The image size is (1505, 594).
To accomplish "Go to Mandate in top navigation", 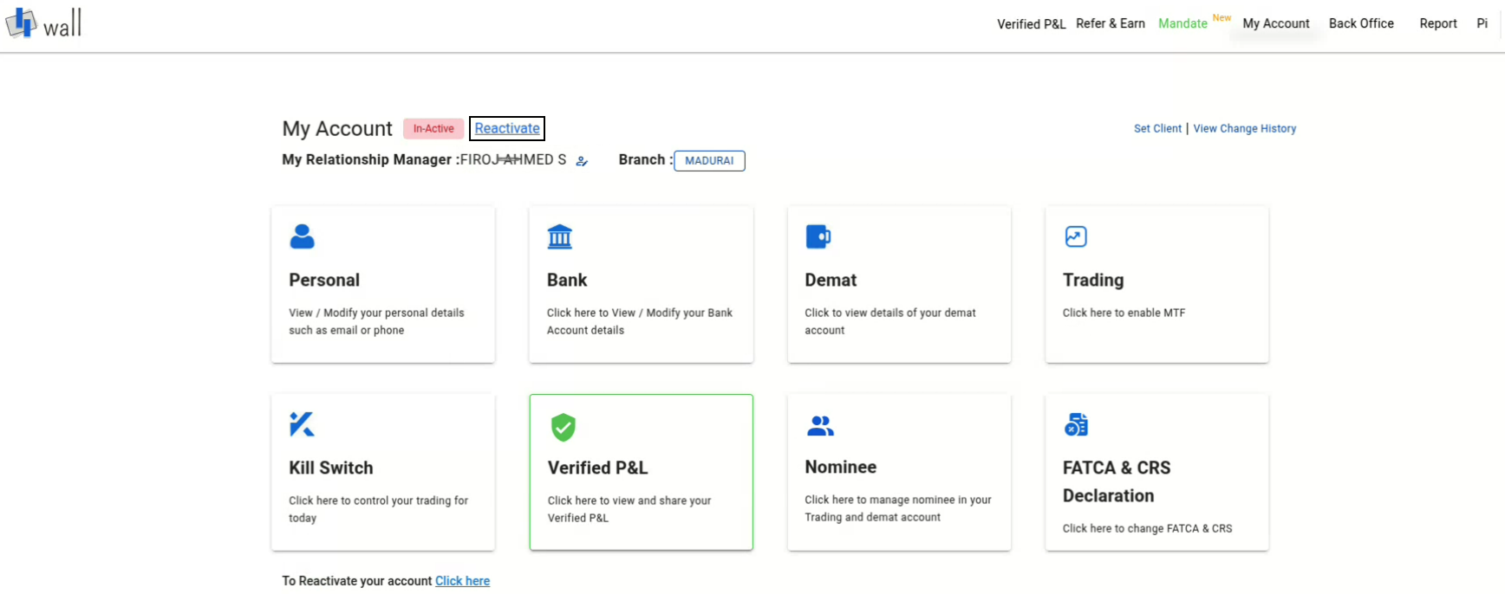I will pyautogui.click(x=1182, y=23).
